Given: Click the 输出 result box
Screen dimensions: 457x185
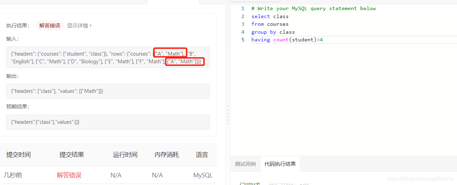Looking at the screenshot, I should 108,91.
